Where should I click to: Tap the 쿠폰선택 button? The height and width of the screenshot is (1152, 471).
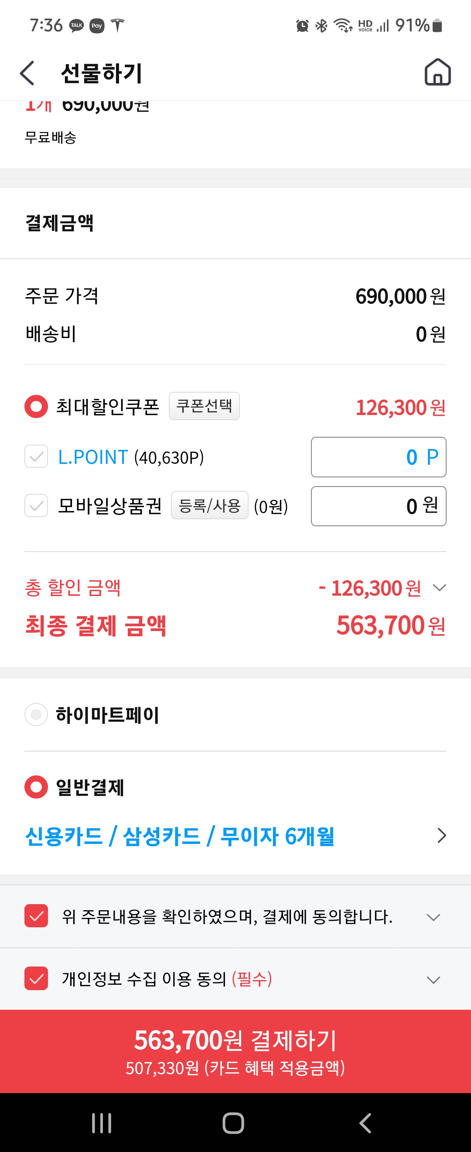tap(204, 406)
